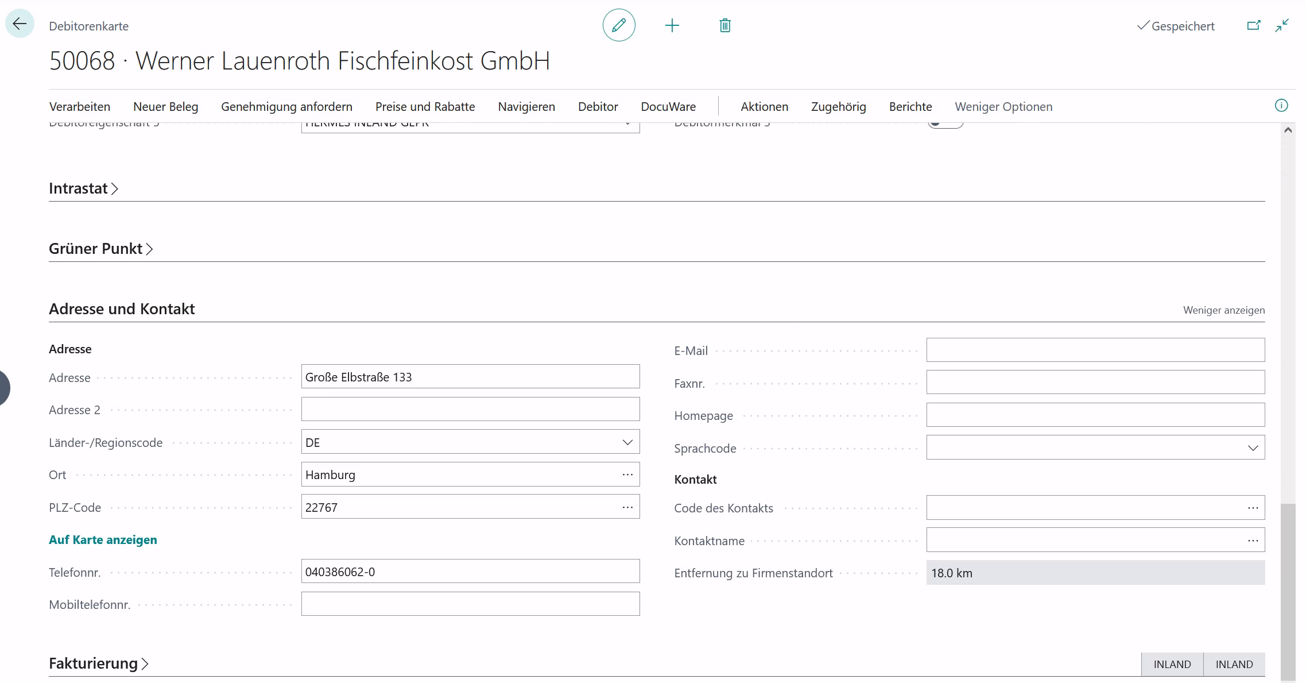
Task: Open Länder-/Regionscode dropdown
Action: tap(627, 442)
